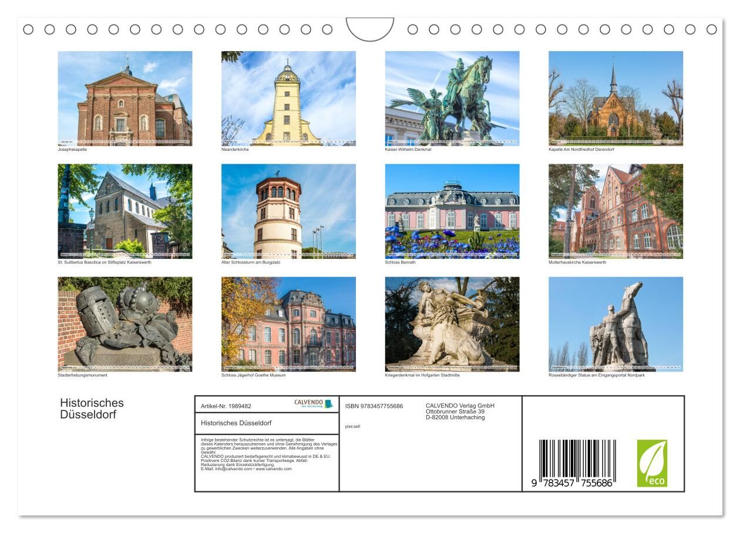Viewport: 740px width, 533px height.
Task: Open the Kaiser-Wilhelm-Denkmal statue photo
Action: click(x=452, y=98)
